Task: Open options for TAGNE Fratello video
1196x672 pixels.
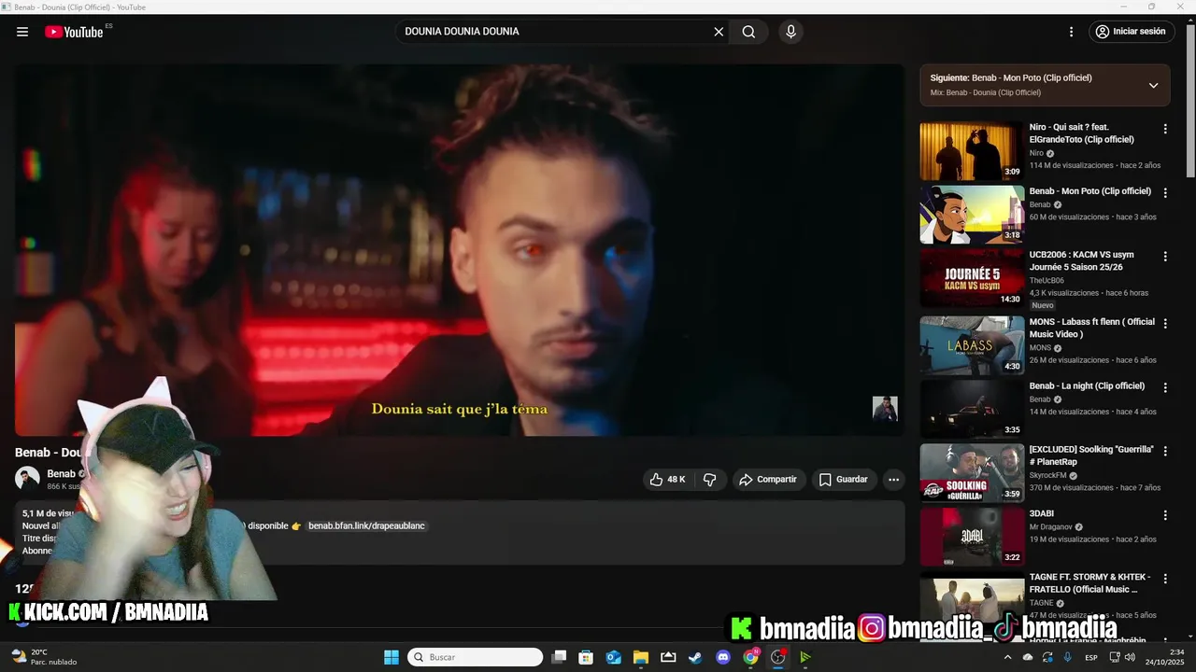Action: (1165, 579)
